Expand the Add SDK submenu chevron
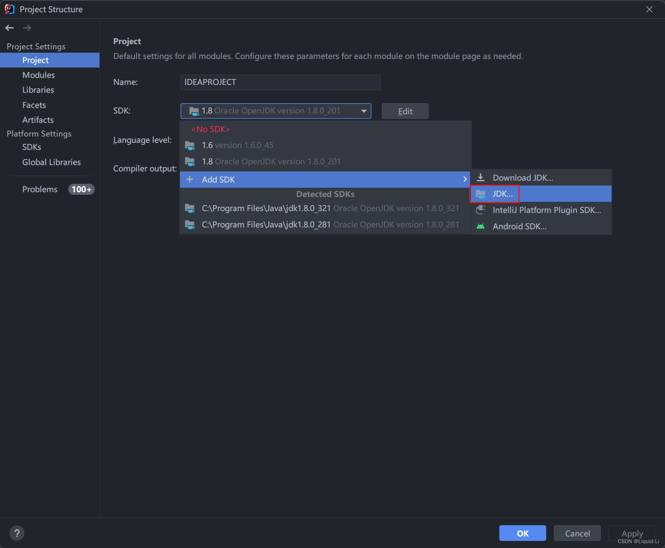This screenshot has height=548, width=665. click(465, 180)
